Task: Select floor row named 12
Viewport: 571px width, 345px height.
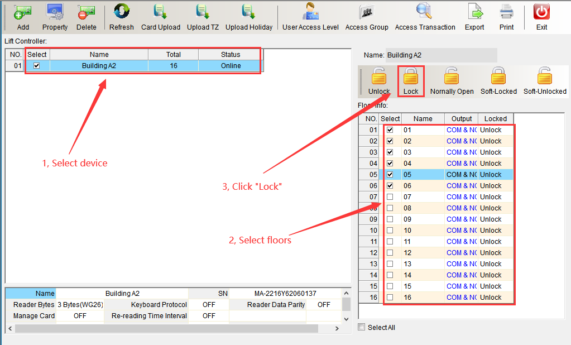Action: click(x=423, y=253)
